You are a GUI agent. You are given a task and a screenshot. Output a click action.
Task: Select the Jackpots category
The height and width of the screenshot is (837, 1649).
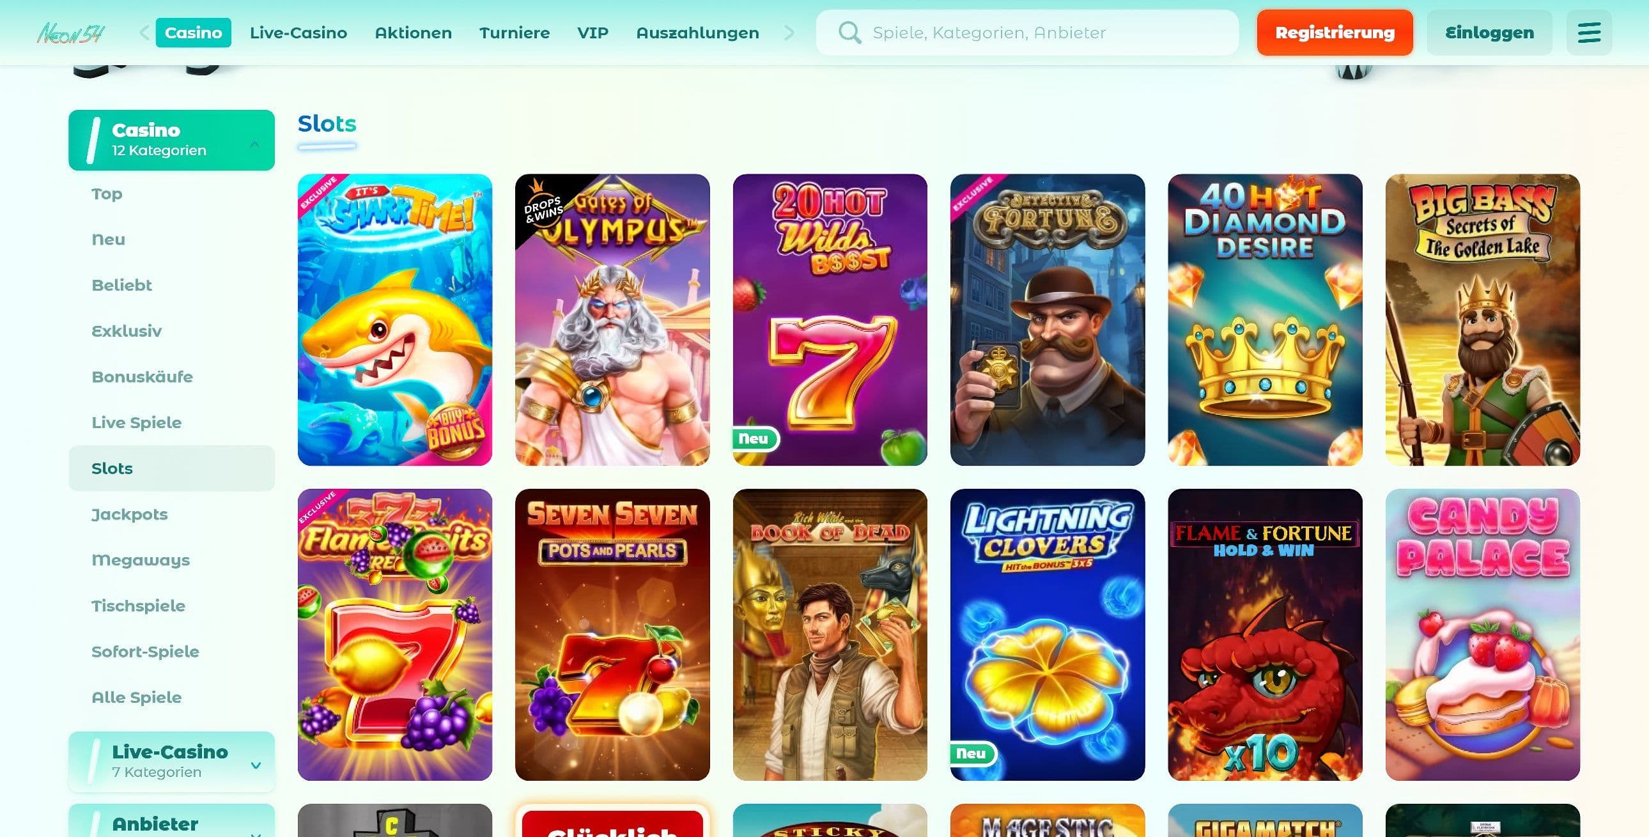(x=129, y=514)
